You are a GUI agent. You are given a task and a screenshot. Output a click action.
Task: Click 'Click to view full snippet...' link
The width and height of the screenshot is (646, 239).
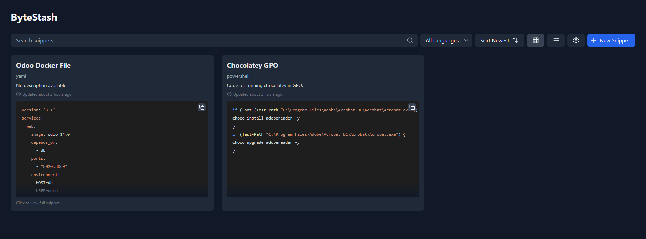coord(39,203)
